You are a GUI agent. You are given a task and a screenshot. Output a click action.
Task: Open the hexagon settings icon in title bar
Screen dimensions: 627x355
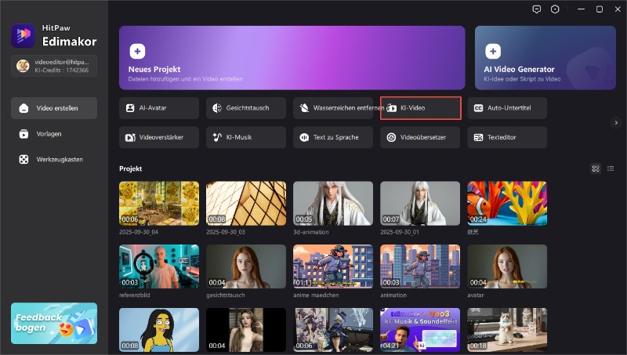point(555,9)
